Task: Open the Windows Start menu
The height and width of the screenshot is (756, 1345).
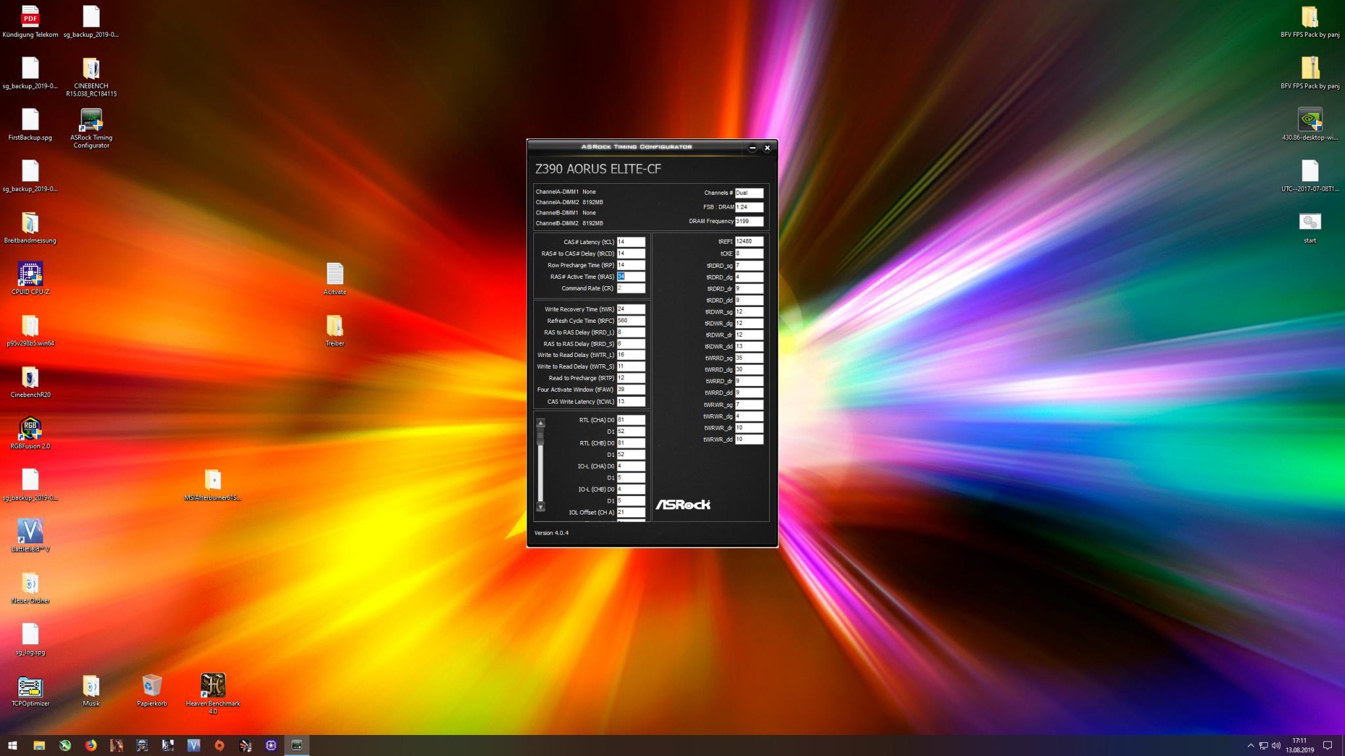Action: point(12,745)
